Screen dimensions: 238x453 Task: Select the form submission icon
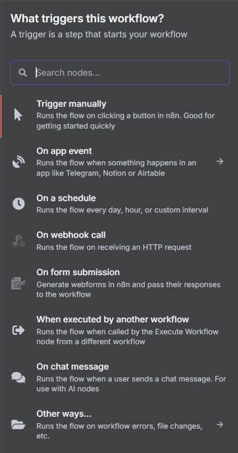[19, 283]
